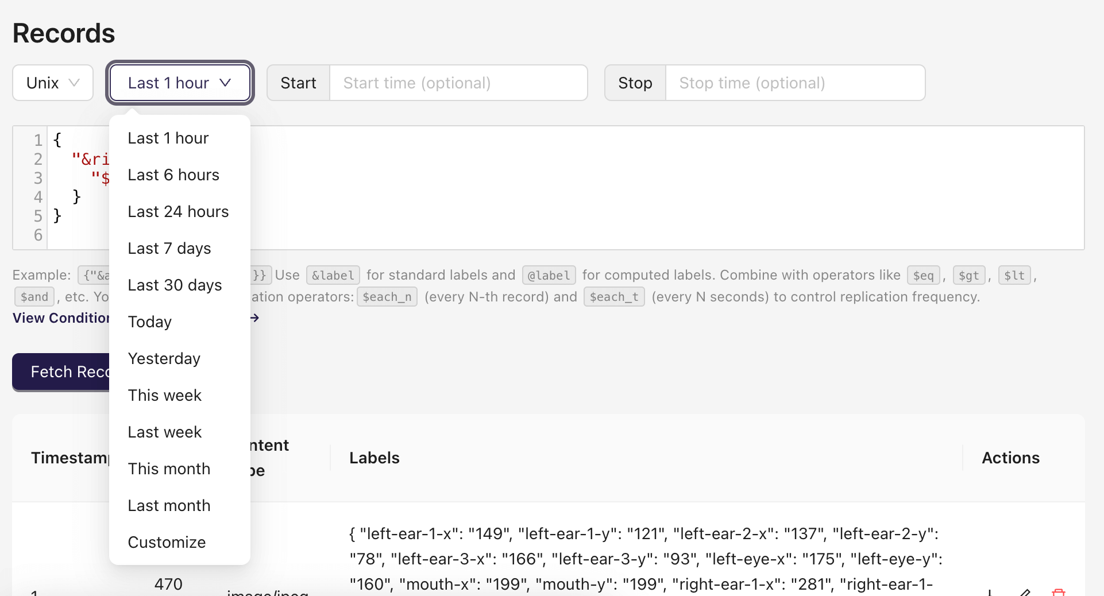1104x596 pixels.
Task: Select "Last 7 days" time range
Action: [x=169, y=248]
